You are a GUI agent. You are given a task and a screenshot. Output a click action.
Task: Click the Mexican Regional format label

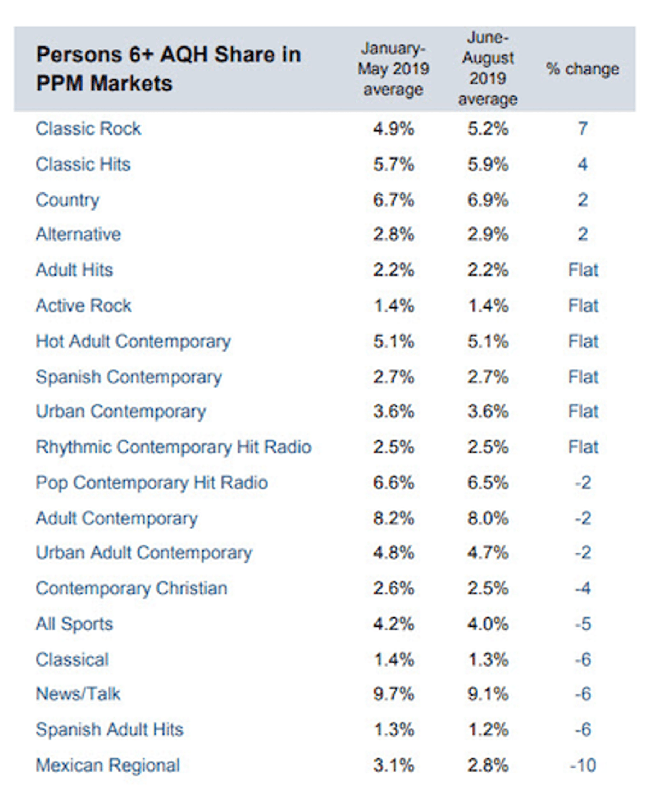[108, 765]
